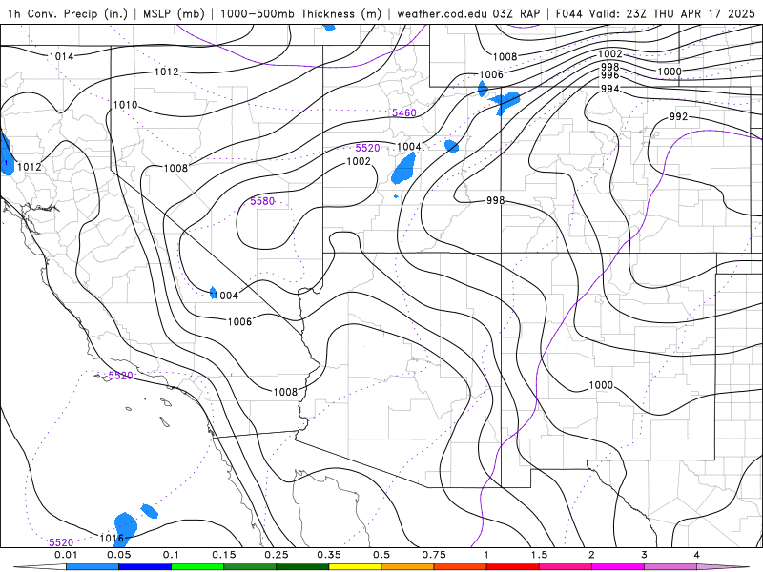Click the light blue 0.01–0.05 legend swatch
The image size is (763, 572).
coord(93,567)
